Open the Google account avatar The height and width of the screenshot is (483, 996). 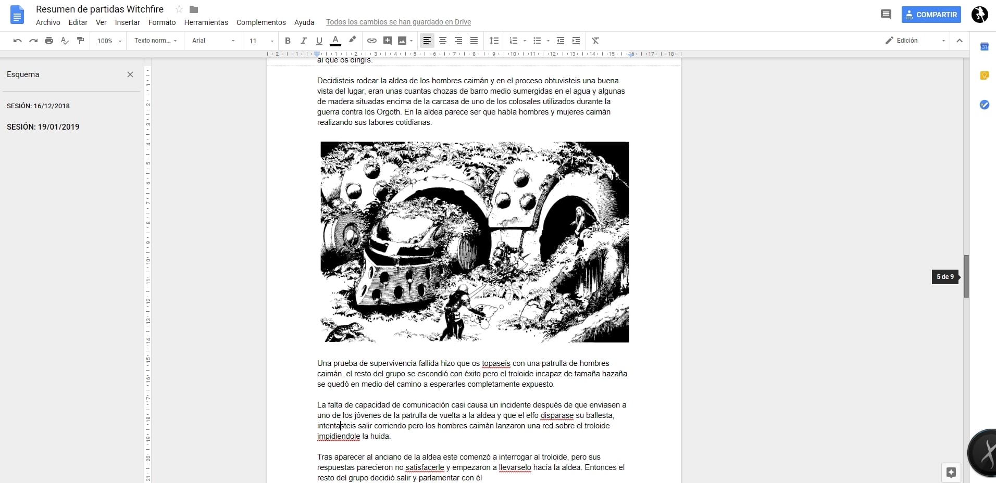[980, 15]
